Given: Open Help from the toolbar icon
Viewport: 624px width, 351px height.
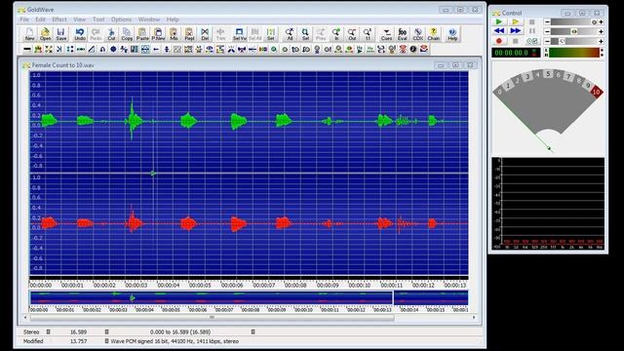Looking at the screenshot, I should coord(452,34).
